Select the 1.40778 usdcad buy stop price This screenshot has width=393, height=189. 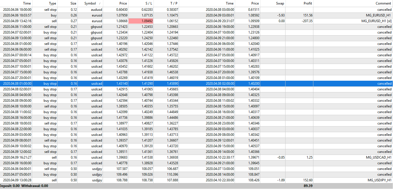tap(122, 163)
